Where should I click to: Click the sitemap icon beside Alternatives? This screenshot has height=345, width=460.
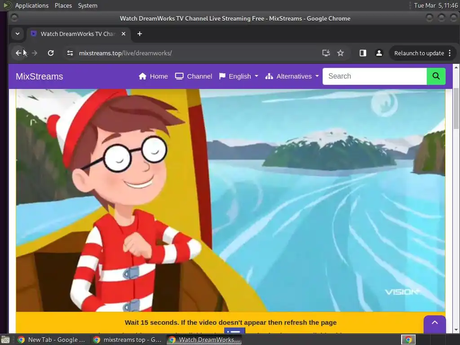click(269, 76)
